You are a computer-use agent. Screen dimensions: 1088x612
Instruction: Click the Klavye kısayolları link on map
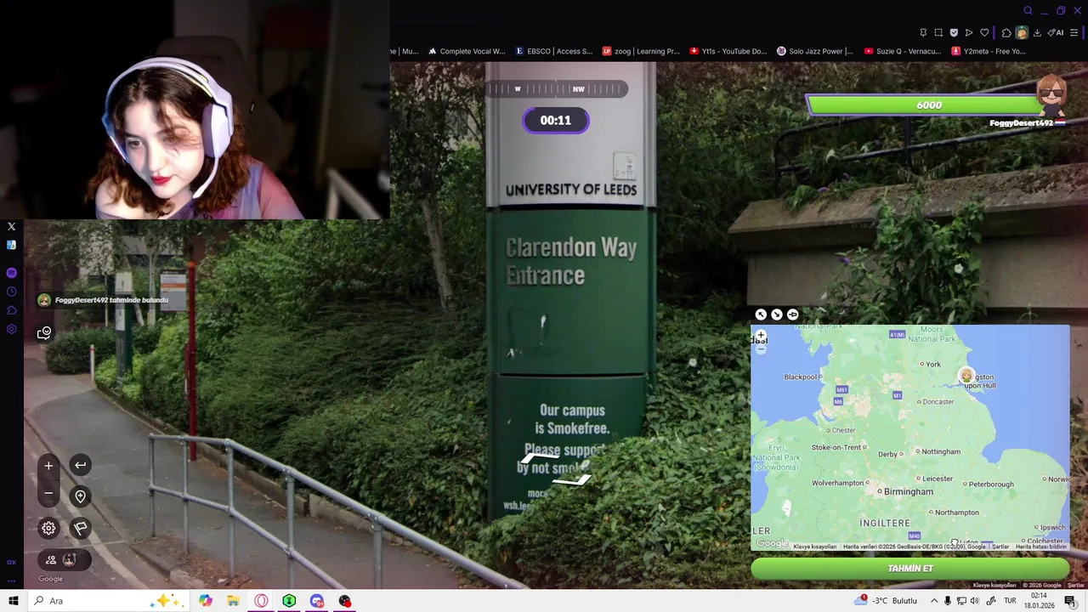[815, 547]
